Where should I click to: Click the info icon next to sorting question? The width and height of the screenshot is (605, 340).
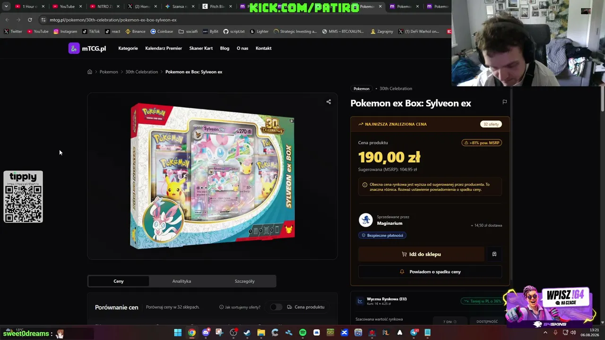[x=221, y=307]
